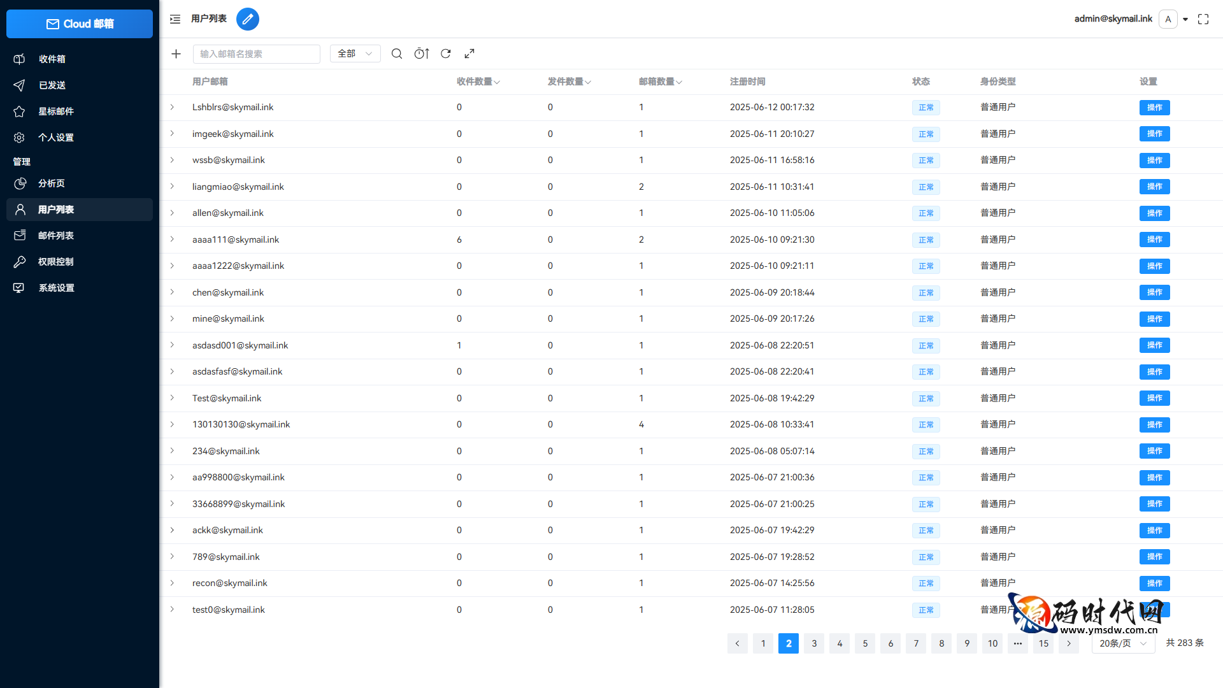Open the 全部 status filter dropdown

click(355, 54)
